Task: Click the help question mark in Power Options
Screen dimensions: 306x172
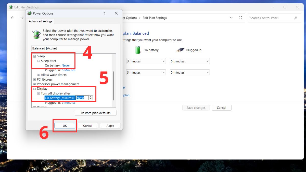Action: (x=104, y=13)
